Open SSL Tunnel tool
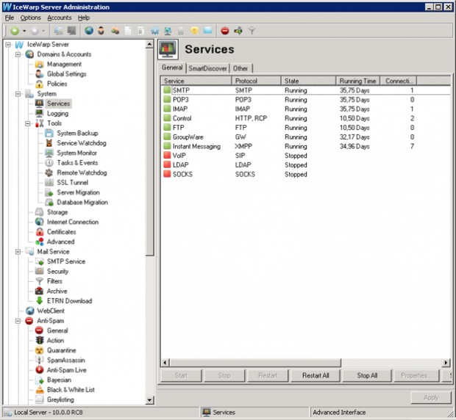The width and height of the screenshot is (456, 420). click(72, 183)
